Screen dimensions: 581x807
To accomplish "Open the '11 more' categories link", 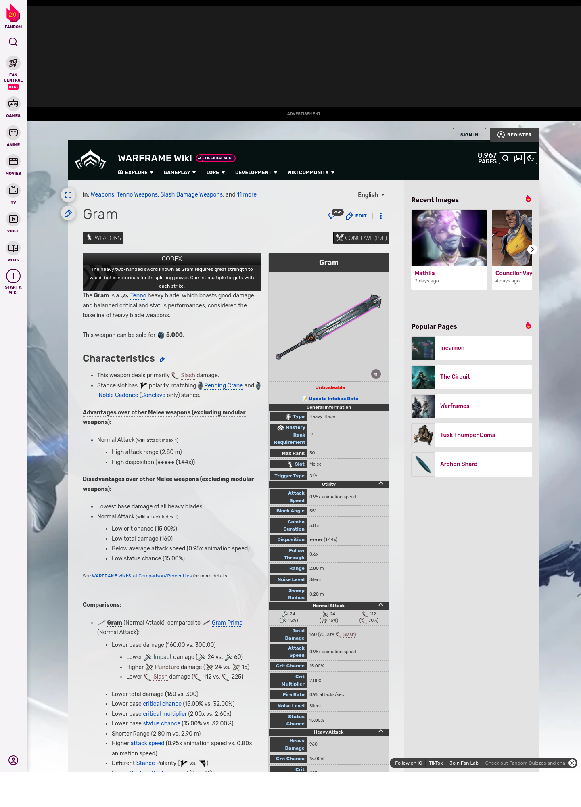I will 247,194.
